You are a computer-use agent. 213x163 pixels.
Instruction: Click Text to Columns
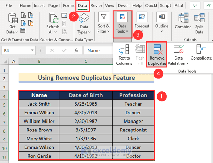(124, 55)
